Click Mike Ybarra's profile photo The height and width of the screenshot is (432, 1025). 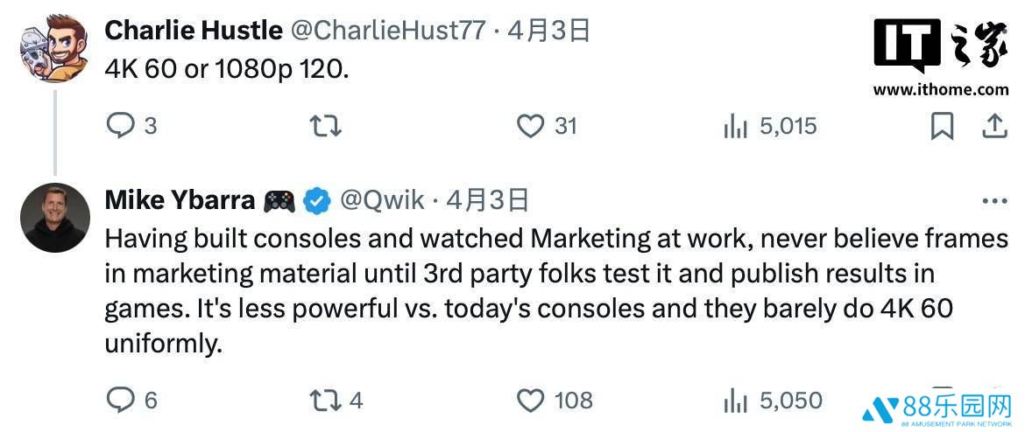54,217
